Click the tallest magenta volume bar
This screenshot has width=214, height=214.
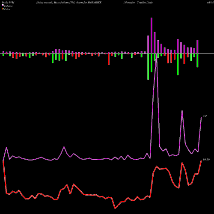point(152,36)
